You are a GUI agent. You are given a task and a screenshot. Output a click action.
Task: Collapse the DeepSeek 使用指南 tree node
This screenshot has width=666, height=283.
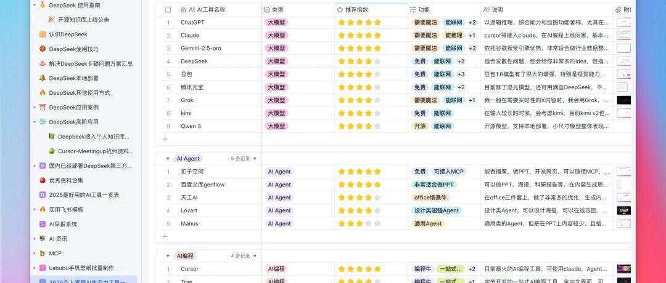pos(35,5)
